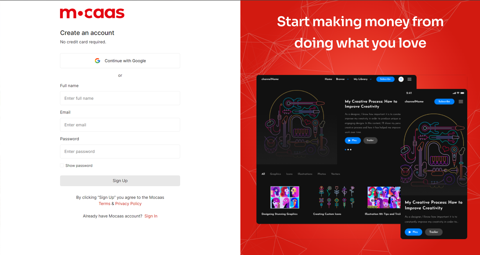Select the Vectors tab in mockup
This screenshot has width=480, height=255.
click(x=335, y=174)
